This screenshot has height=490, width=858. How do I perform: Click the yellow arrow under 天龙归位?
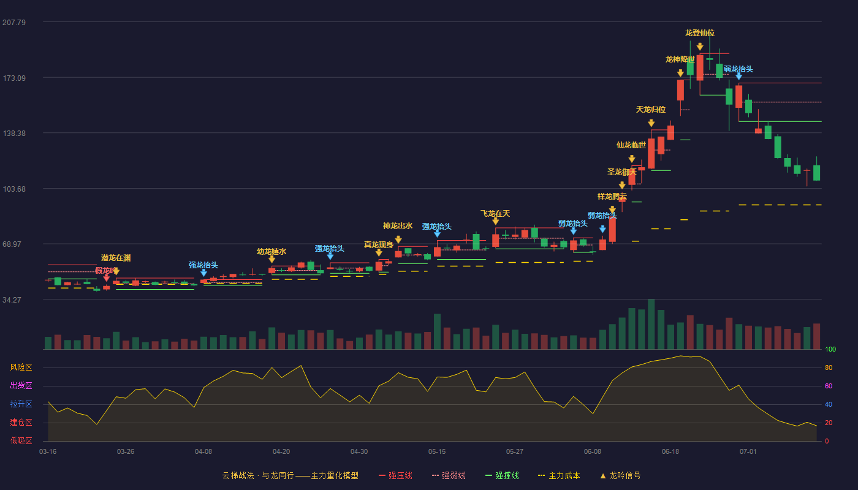(651, 123)
